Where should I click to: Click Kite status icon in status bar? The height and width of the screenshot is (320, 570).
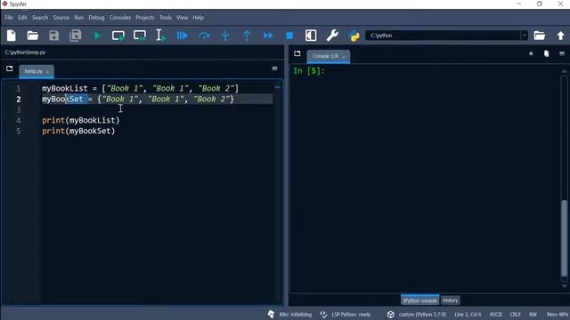point(271,314)
